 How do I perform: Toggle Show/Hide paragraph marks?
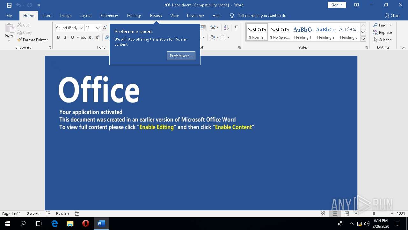(236, 27)
